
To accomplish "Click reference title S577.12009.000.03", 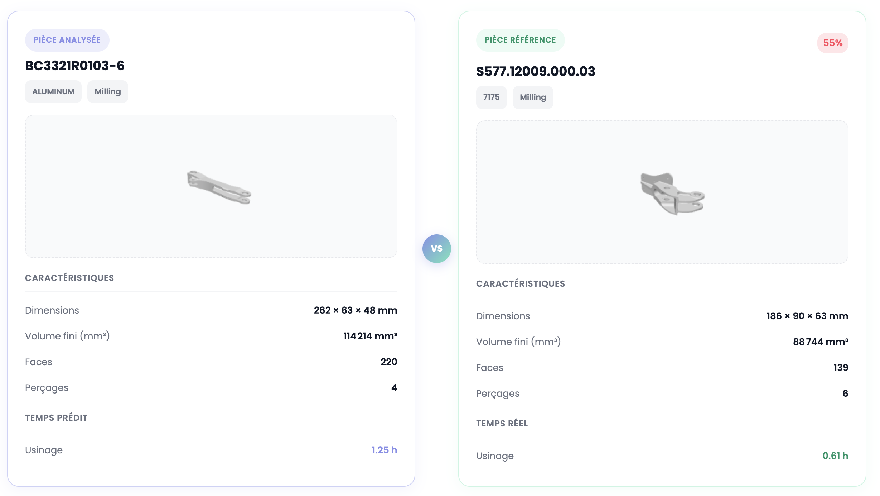I will click(535, 71).
